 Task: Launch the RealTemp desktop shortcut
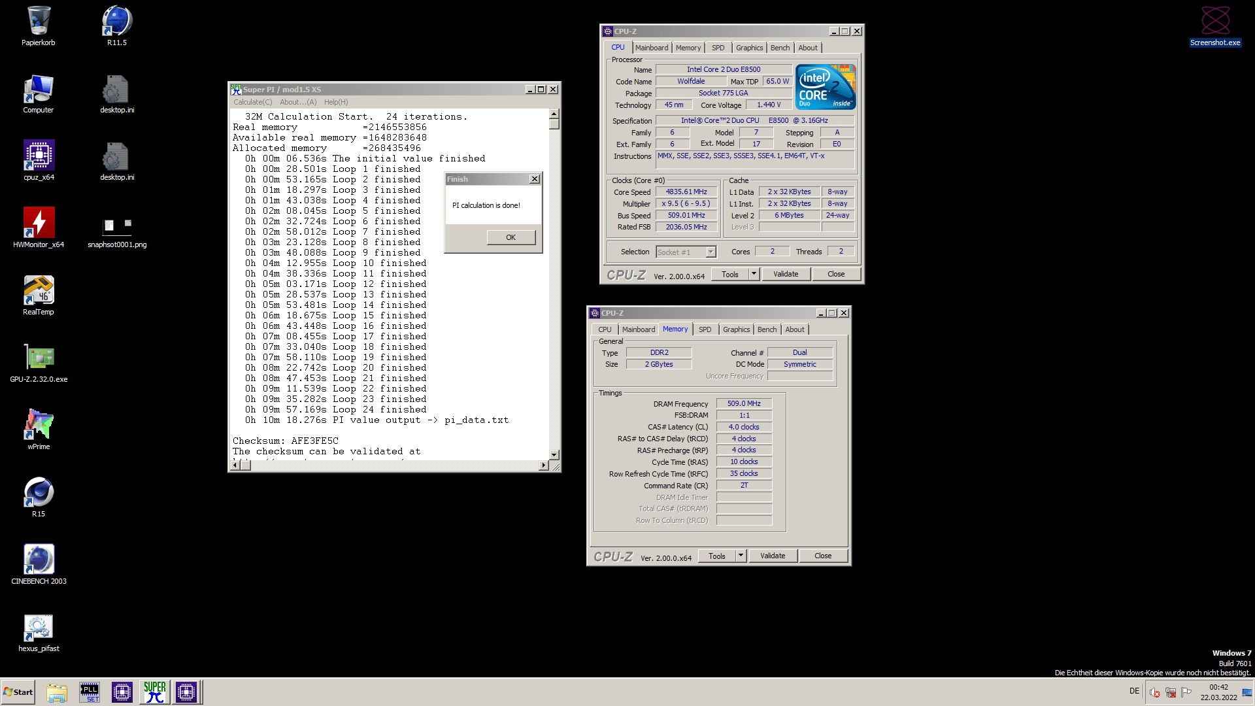[x=39, y=295]
